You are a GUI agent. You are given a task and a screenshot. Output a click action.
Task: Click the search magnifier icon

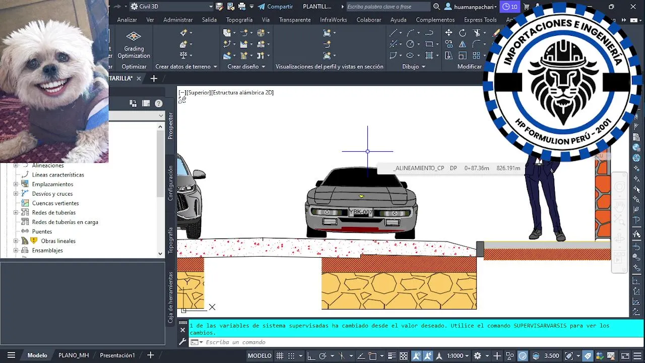(437, 7)
